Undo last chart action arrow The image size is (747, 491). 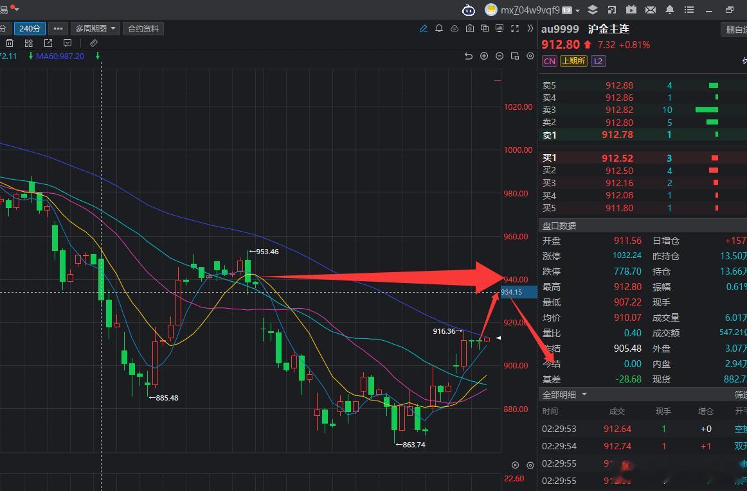point(468,56)
